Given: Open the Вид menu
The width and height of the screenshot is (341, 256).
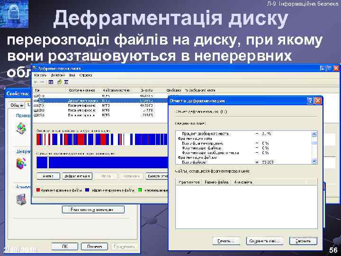Looking at the screenshot, I should pos(72,75).
